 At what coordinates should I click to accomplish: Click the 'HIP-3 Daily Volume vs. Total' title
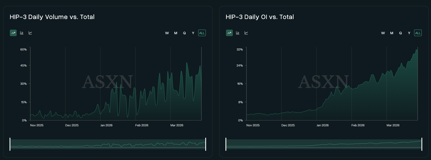pos(52,17)
